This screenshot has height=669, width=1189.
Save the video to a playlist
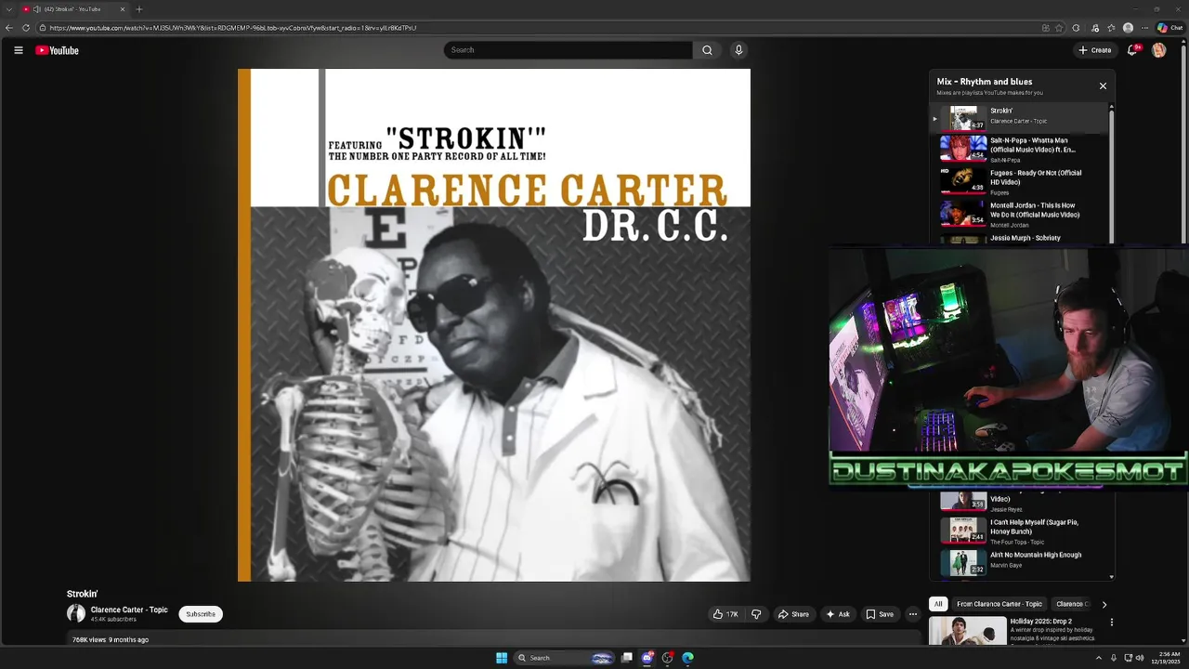click(x=880, y=614)
